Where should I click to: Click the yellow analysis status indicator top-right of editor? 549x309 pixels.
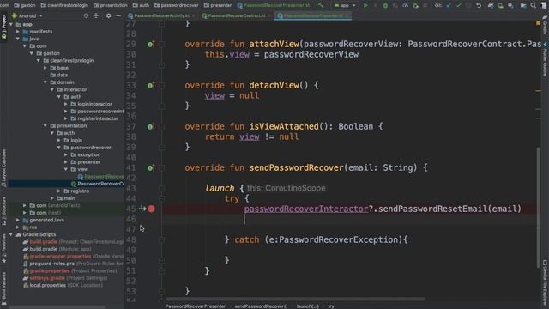tap(538, 23)
